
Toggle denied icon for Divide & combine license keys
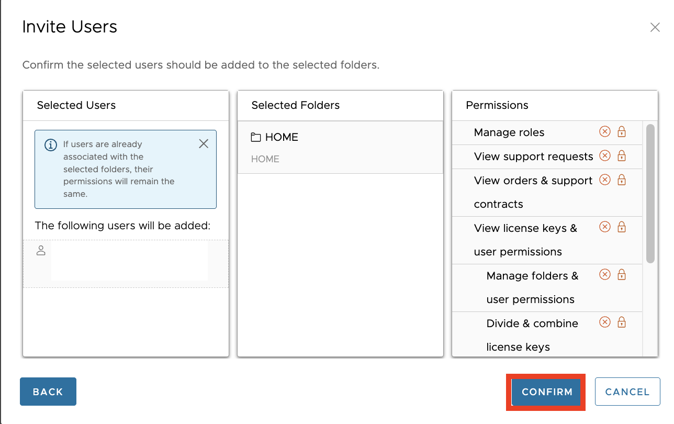point(604,322)
